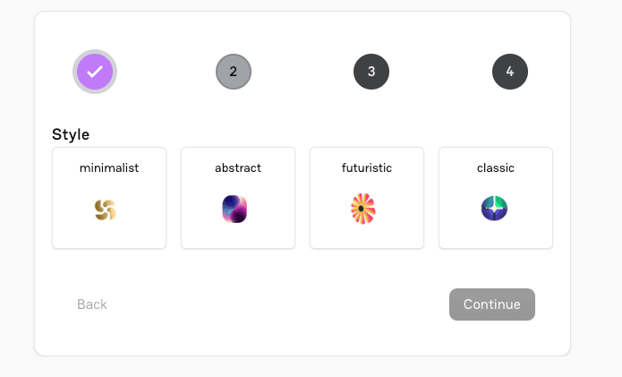The image size is (622, 377).
Task: Click the "classic" text label
Action: coord(496,167)
